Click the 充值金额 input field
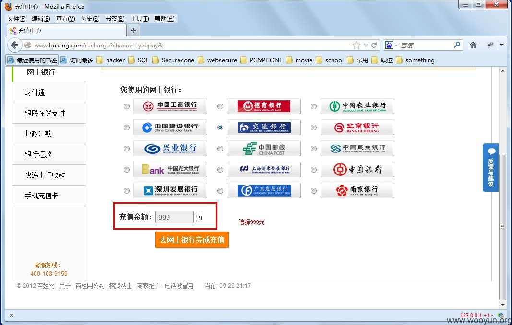 tap(174, 217)
